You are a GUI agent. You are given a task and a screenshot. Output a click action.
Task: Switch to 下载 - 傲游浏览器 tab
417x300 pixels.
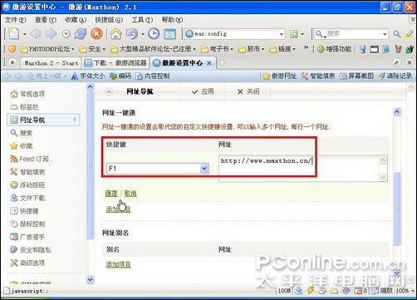pos(115,63)
